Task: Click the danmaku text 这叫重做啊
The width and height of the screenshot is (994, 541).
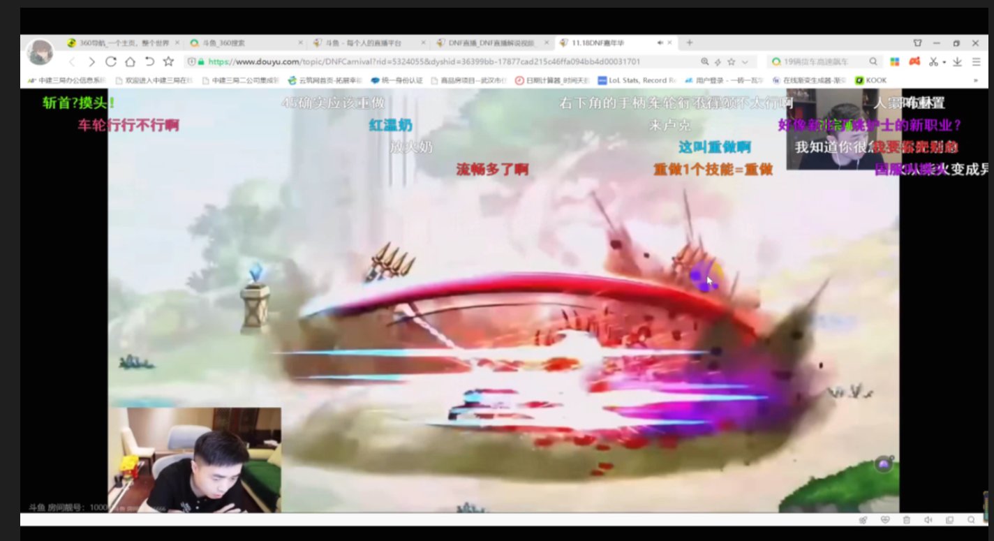Action: [714, 147]
